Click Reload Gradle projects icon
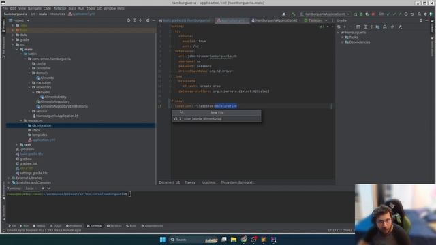436x245 pixels. tap(339, 27)
